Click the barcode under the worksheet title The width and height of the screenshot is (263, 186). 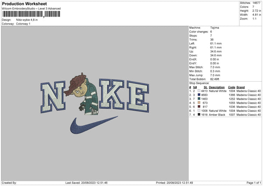(x=31, y=14)
